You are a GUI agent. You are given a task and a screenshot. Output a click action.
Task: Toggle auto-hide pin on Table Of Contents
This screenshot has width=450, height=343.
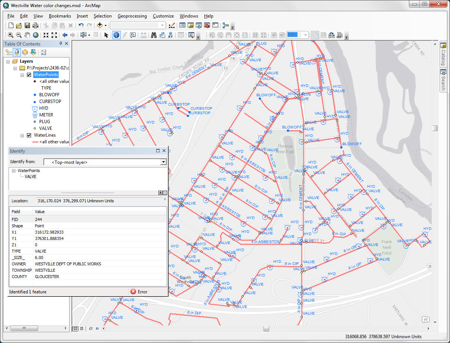[x=61, y=44]
